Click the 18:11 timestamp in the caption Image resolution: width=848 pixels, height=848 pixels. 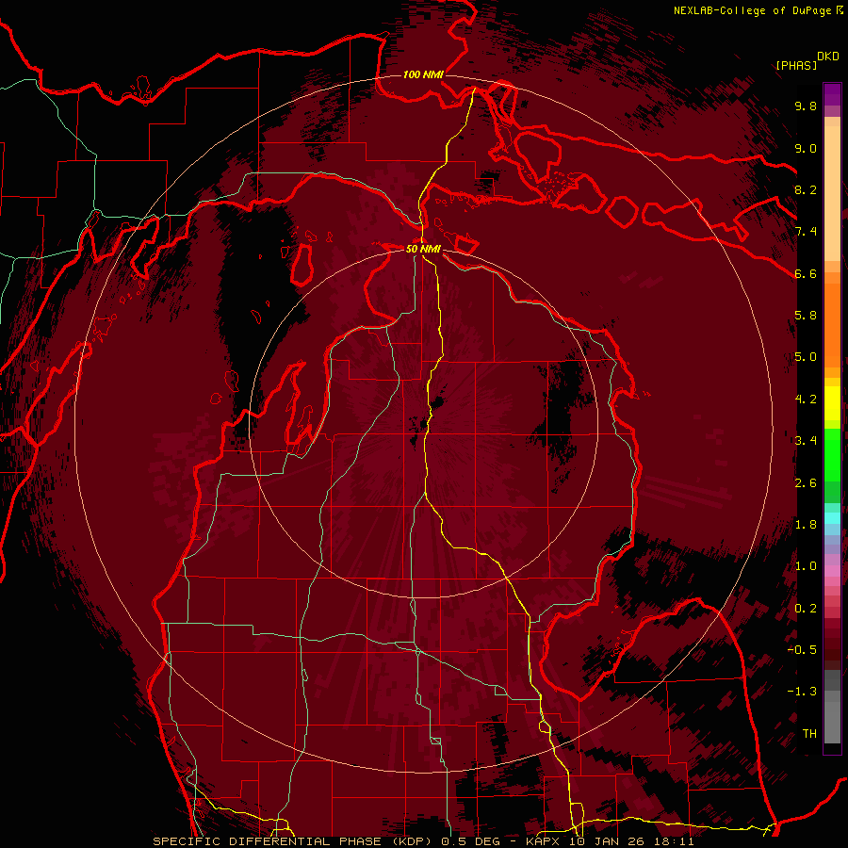pos(674,841)
